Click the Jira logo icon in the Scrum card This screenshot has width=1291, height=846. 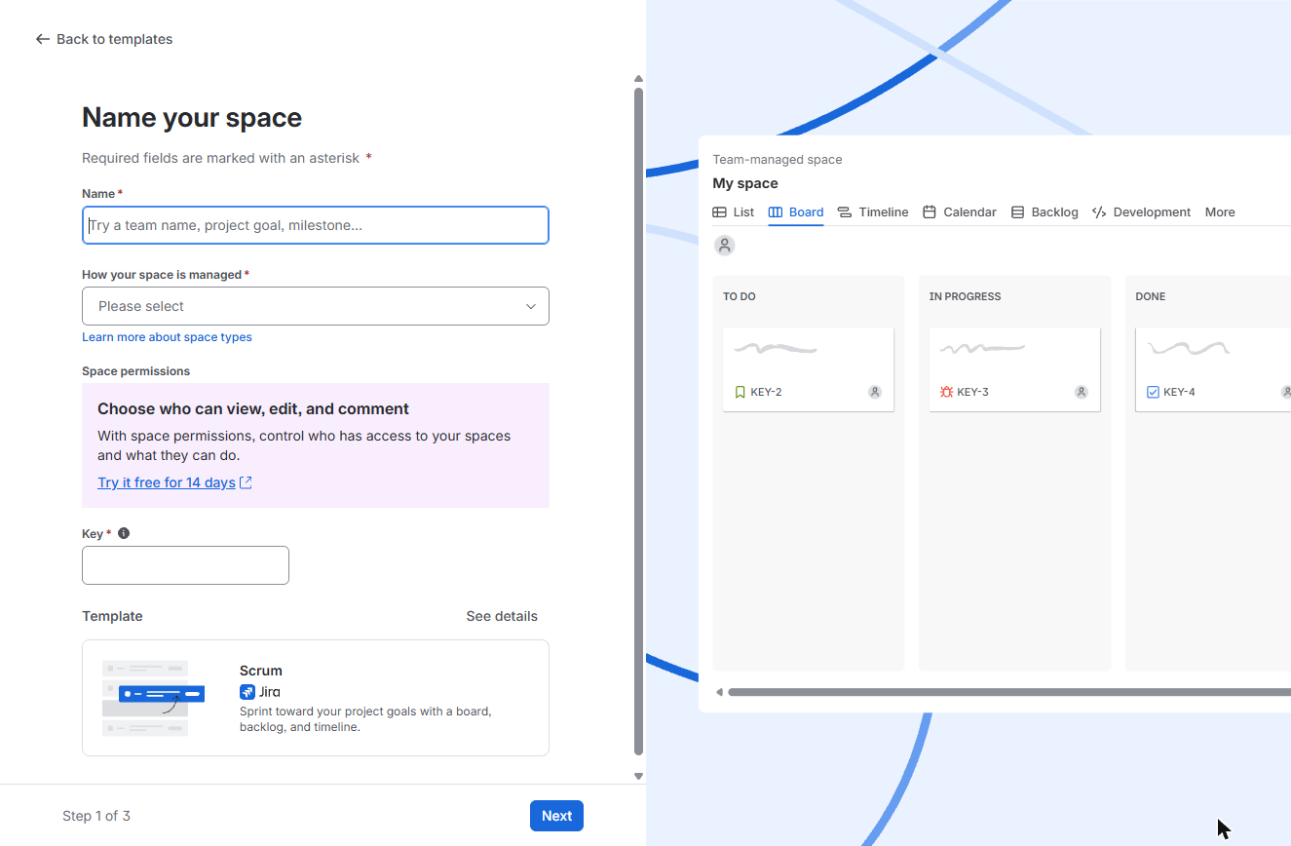click(247, 692)
